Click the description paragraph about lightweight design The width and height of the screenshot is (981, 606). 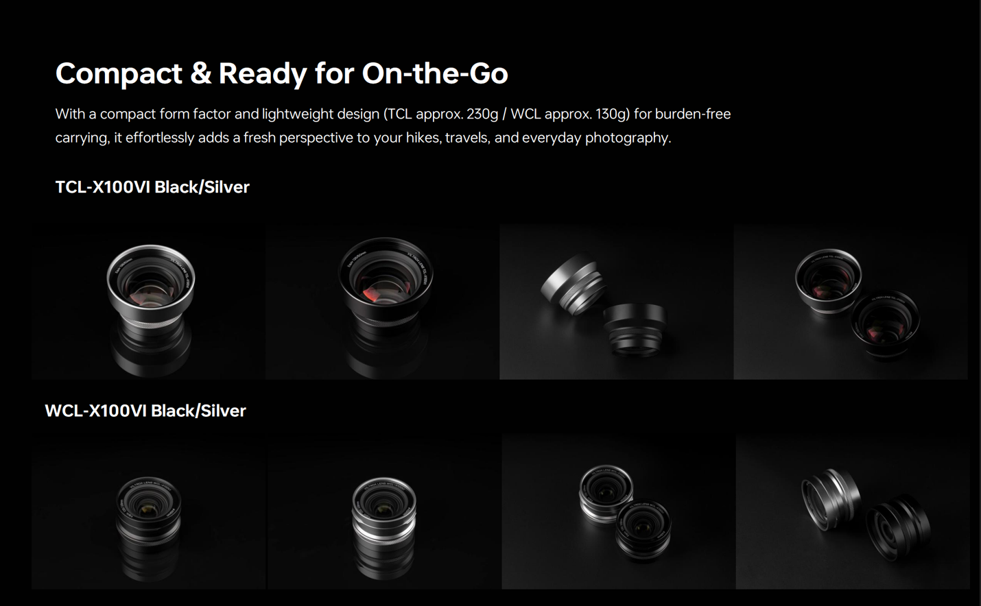392,125
